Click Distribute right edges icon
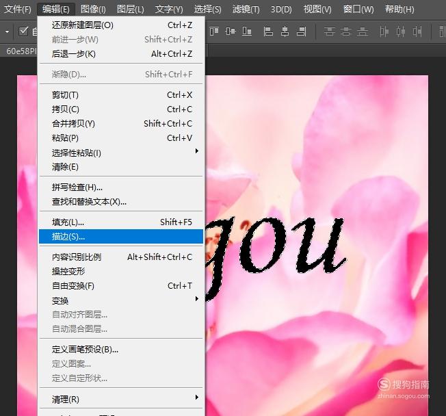 pyautogui.click(x=417, y=31)
